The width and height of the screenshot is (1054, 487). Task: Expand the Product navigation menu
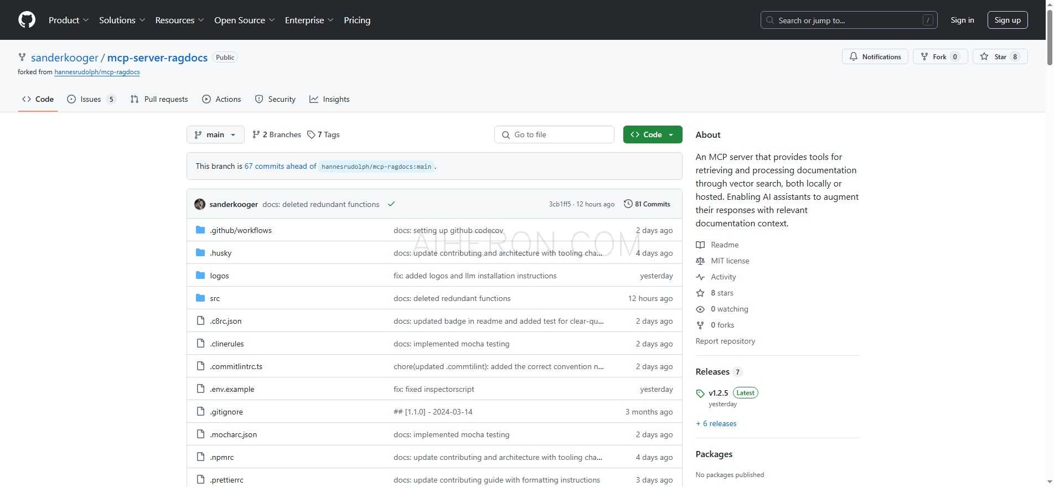click(68, 20)
